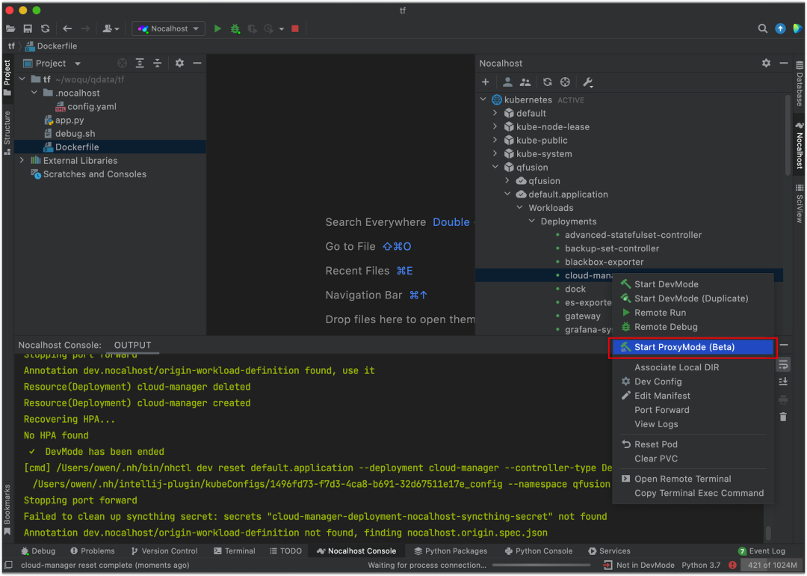Expand the kube-system namespace
Screen dimensions: 807x576
[495, 153]
